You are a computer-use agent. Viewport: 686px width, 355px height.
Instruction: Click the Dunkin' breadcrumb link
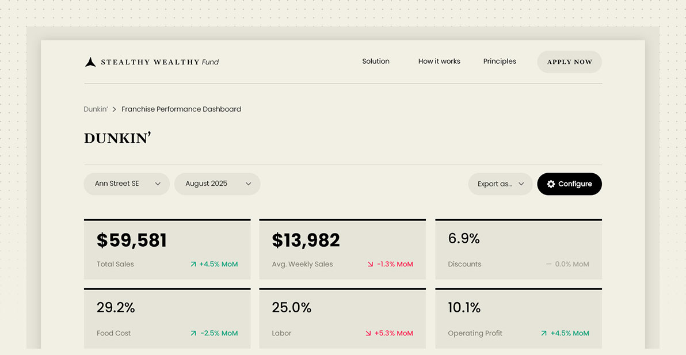click(x=96, y=109)
